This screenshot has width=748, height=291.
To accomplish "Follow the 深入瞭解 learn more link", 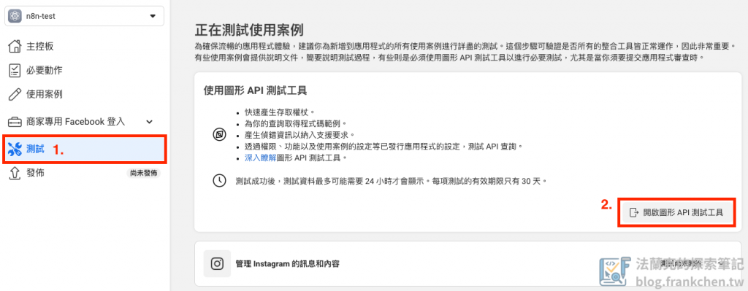I will [261, 158].
